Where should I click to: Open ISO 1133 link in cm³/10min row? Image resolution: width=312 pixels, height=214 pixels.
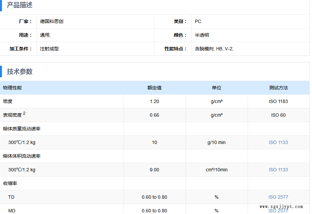click(x=278, y=170)
